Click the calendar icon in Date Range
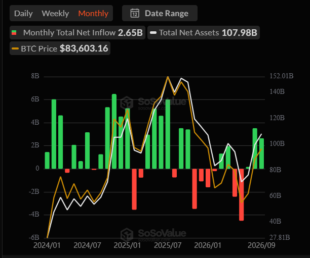Screen dimensions: 310x258 coord(135,13)
